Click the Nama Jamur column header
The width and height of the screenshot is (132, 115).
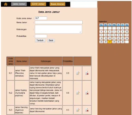coord(22,61)
